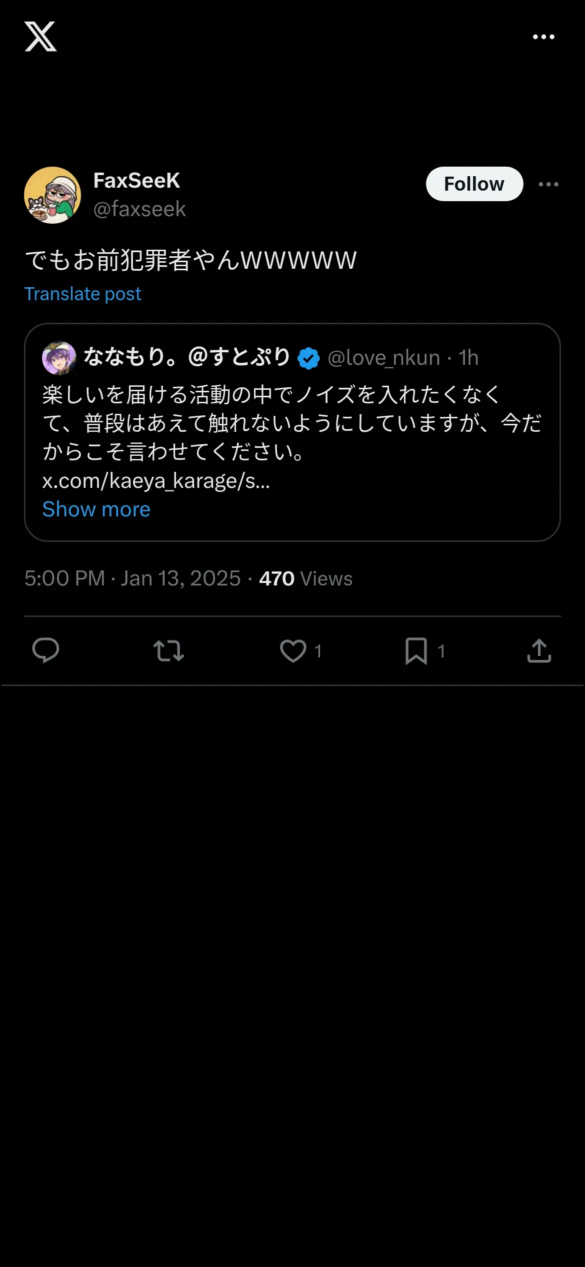Click the FaxSeeK display name
The image size is (585, 1267).
coord(136,181)
